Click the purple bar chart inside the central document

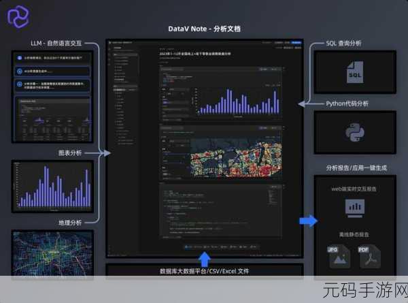[x=238, y=101]
